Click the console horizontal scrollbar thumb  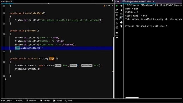(132, 98)
